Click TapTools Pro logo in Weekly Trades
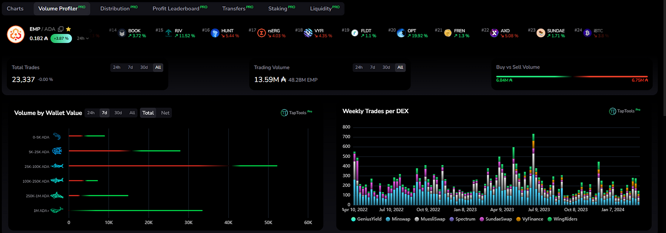 click(625, 111)
